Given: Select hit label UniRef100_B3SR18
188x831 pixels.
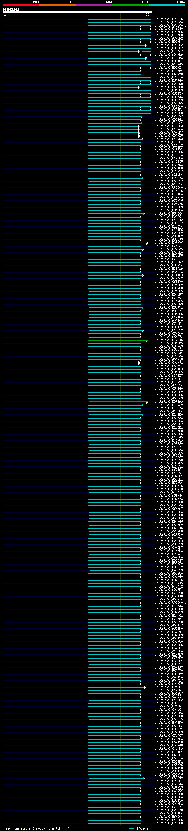Looking at the screenshot, I should 169,272.
